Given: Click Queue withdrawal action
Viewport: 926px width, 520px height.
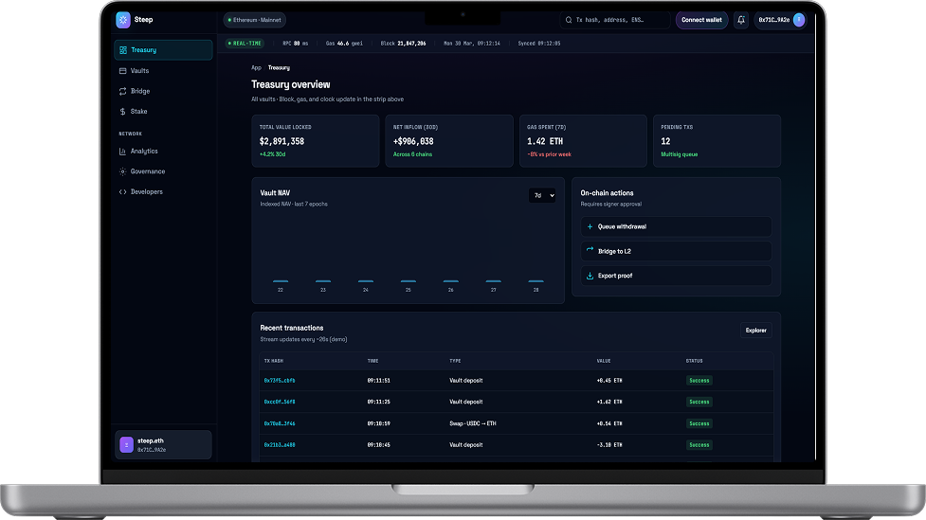Looking at the screenshot, I should [x=676, y=226].
